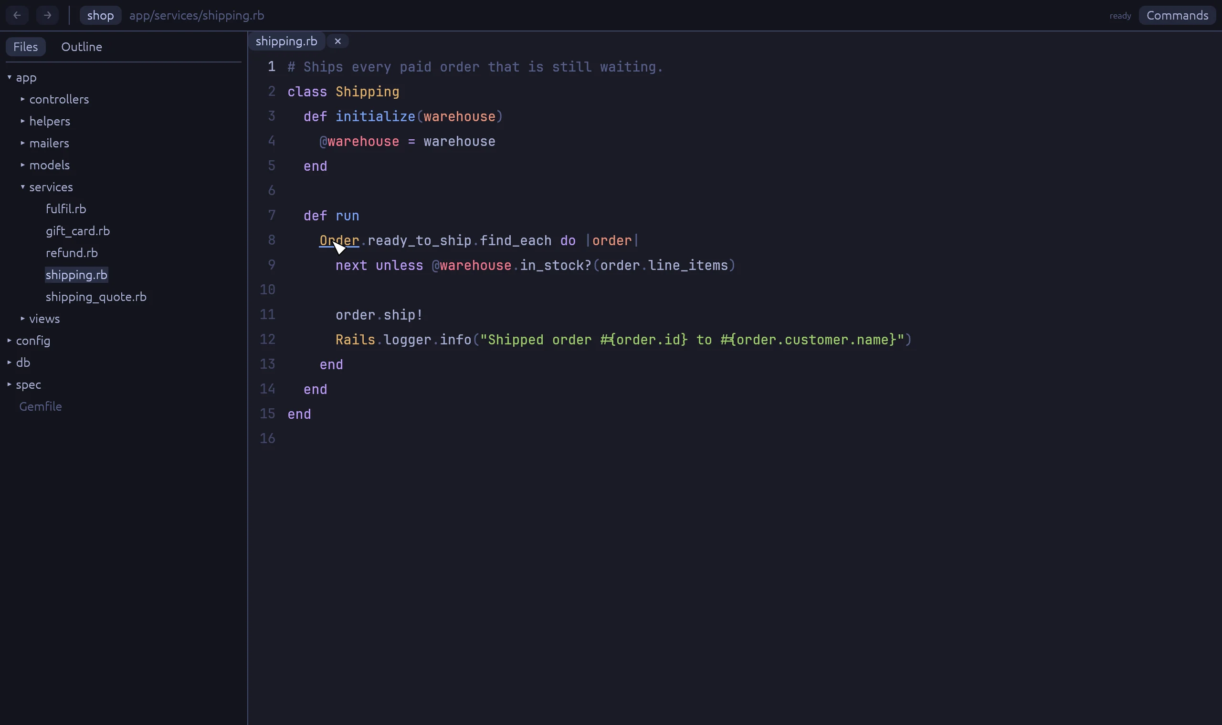
Task: Go forward with the right arrow button
Action: 47,15
